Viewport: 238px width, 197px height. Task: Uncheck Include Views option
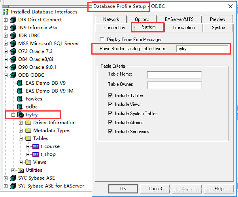pos(110,104)
